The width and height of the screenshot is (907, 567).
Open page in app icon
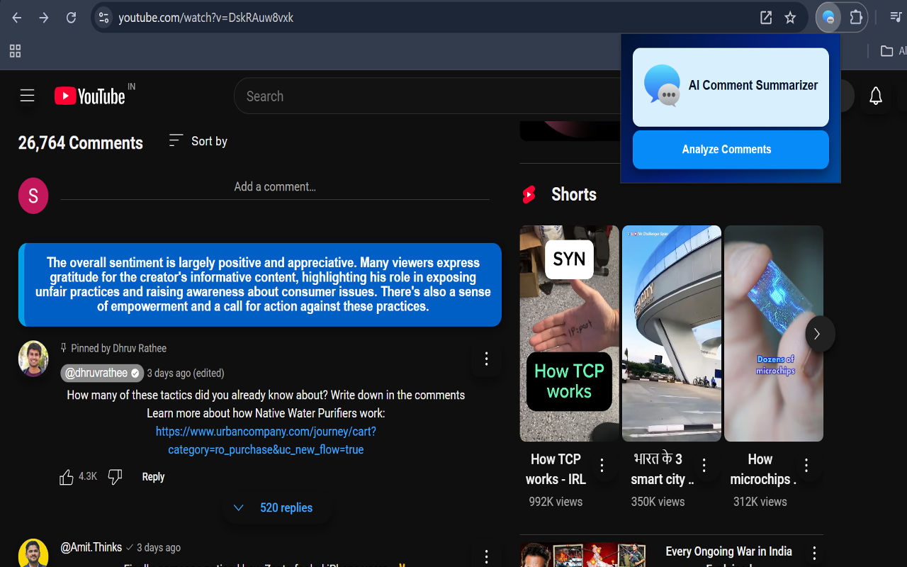pyautogui.click(x=766, y=18)
